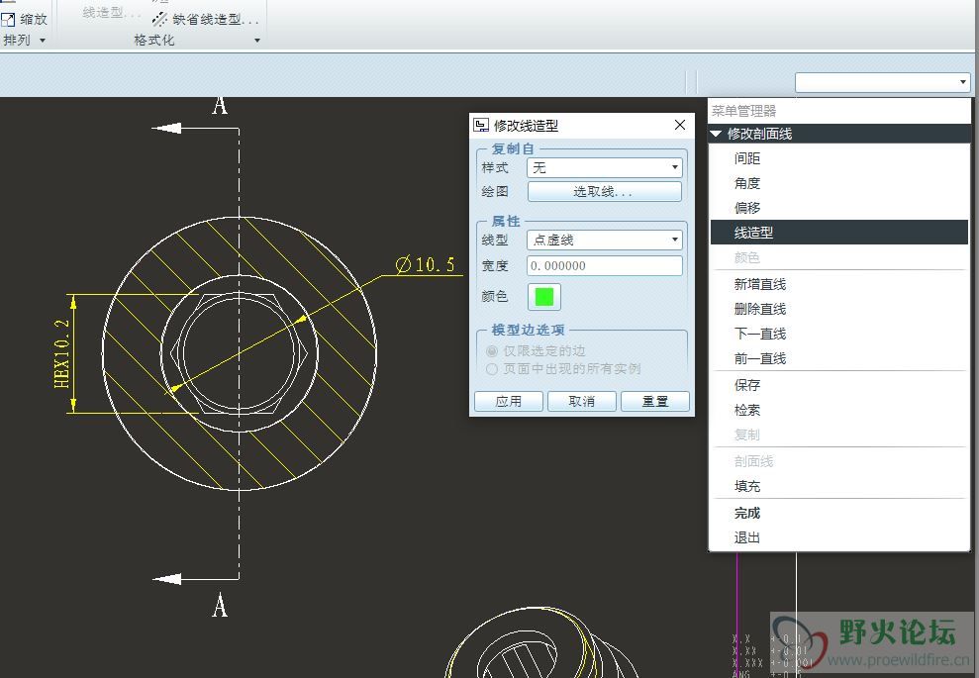Select the HEX10.2 dimension text
Screen dimensions: 979x678
point(61,354)
